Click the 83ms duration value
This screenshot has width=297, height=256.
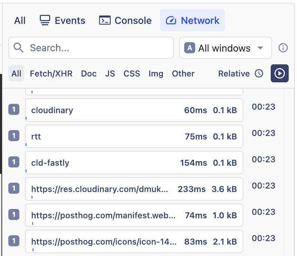coord(196,242)
